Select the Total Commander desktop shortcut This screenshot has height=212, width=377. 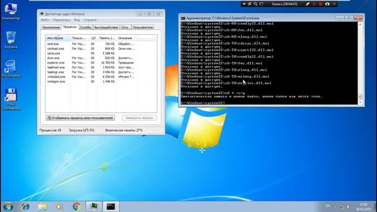[11, 100]
